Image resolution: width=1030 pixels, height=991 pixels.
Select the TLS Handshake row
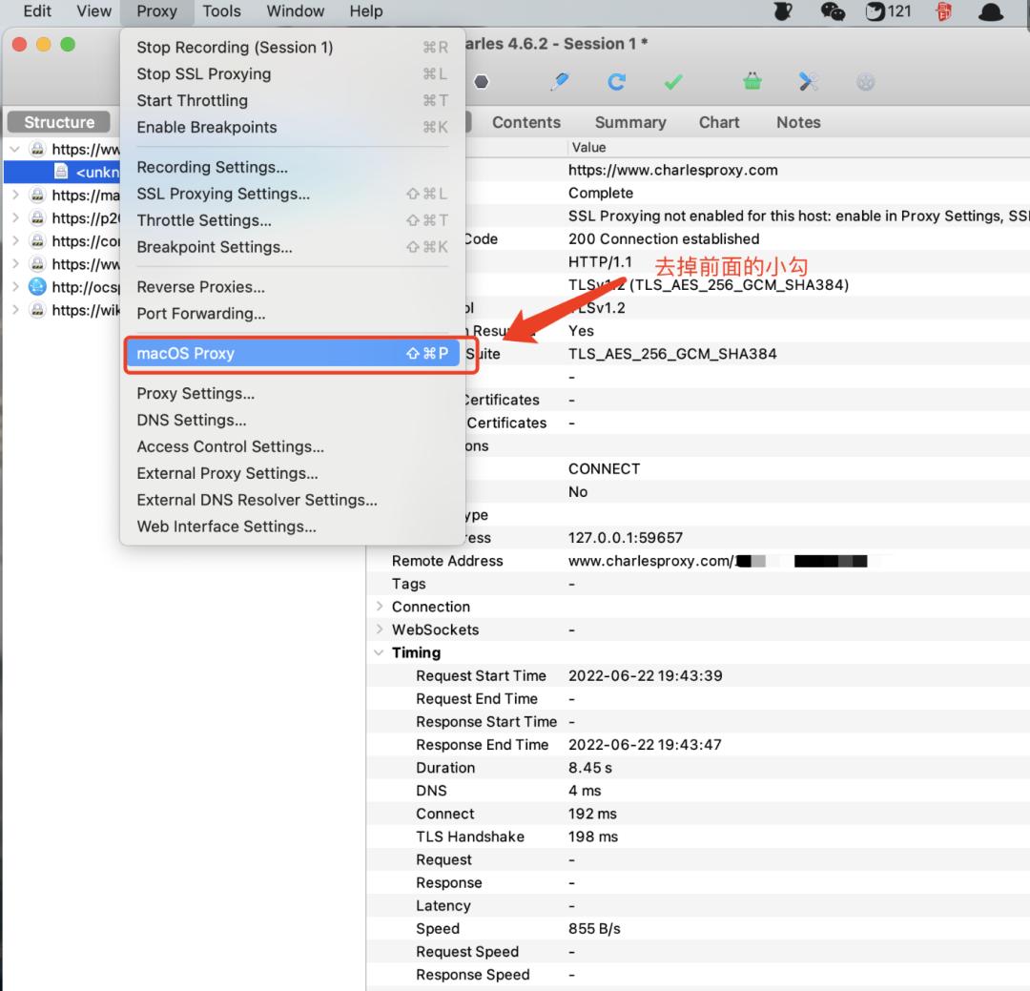697,836
